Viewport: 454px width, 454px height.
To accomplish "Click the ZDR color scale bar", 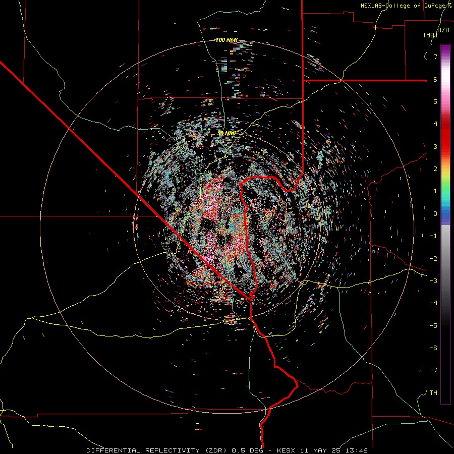I will click(445, 224).
